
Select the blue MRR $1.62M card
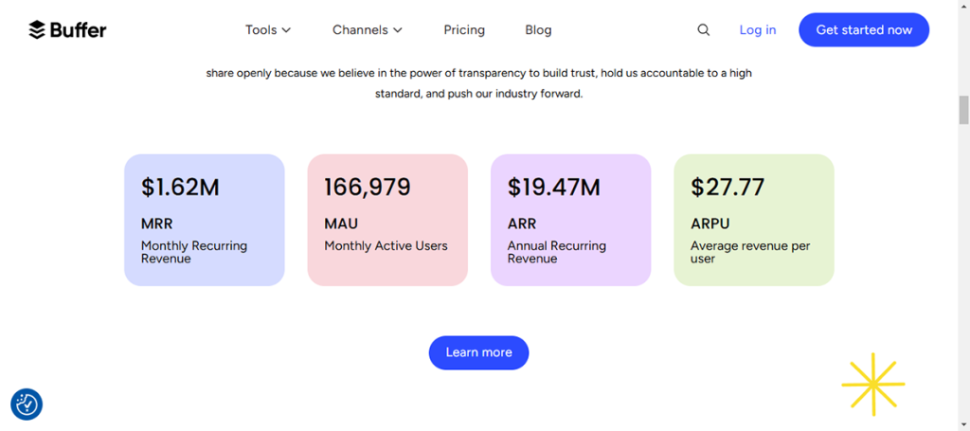[204, 220]
